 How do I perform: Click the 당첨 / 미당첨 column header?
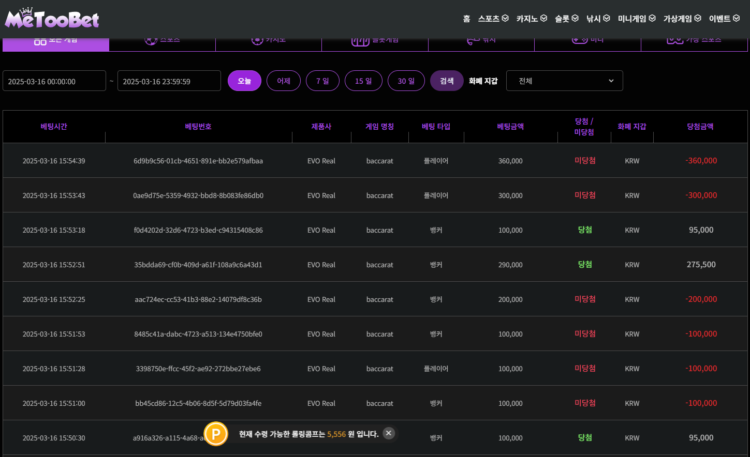(x=584, y=127)
